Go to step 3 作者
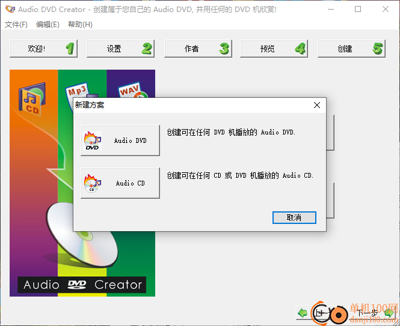 (198, 49)
